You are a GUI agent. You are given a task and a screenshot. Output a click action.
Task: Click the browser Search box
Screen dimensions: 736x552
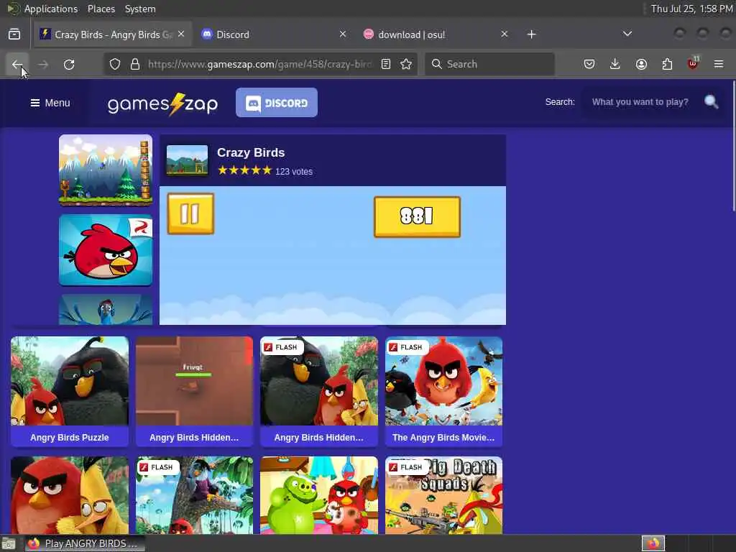pyautogui.click(x=489, y=64)
